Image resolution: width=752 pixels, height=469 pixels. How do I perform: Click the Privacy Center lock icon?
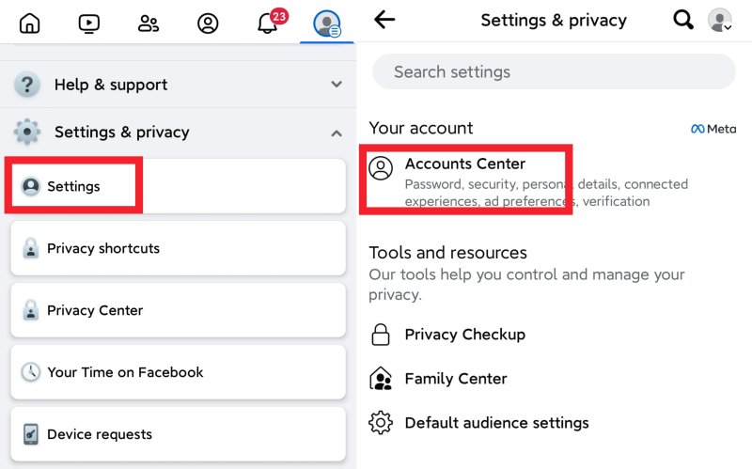point(31,310)
